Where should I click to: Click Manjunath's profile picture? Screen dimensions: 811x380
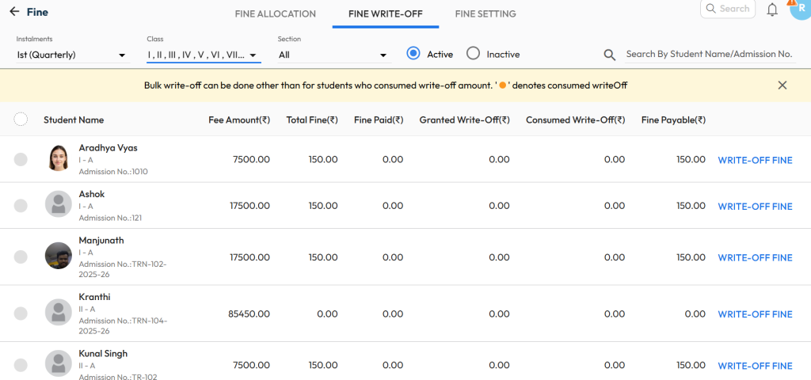click(59, 257)
